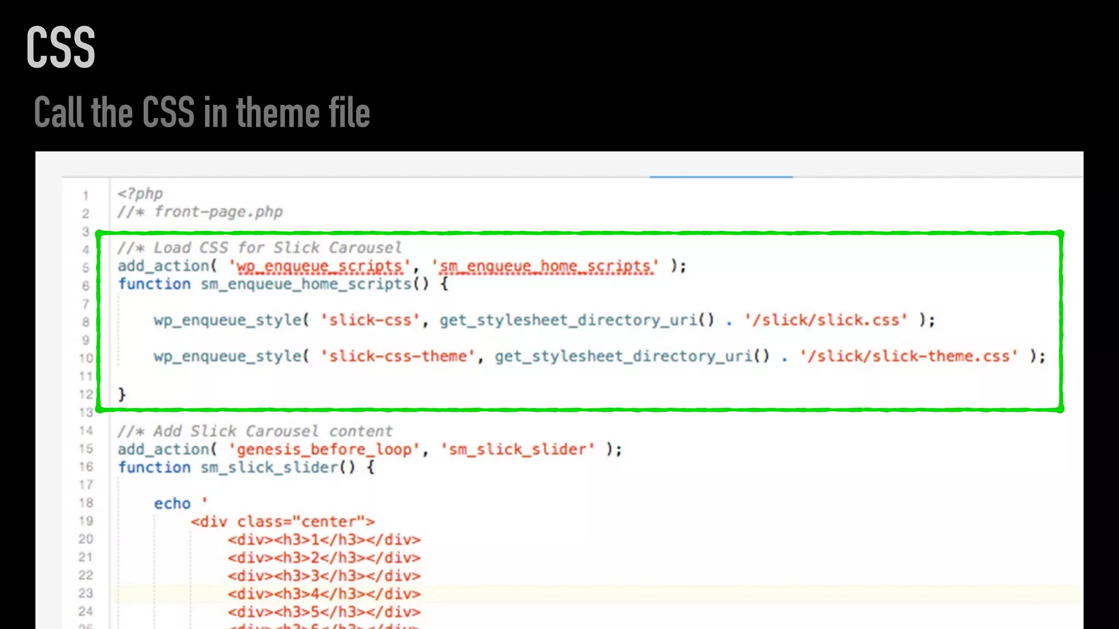Click the '<div class="center">' markup line
The height and width of the screenshot is (629, 1119).
coord(282,521)
